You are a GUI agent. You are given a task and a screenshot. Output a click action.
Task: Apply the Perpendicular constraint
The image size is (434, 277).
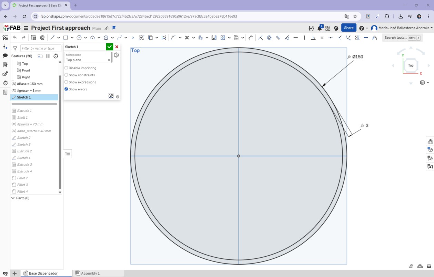[x=313, y=38]
